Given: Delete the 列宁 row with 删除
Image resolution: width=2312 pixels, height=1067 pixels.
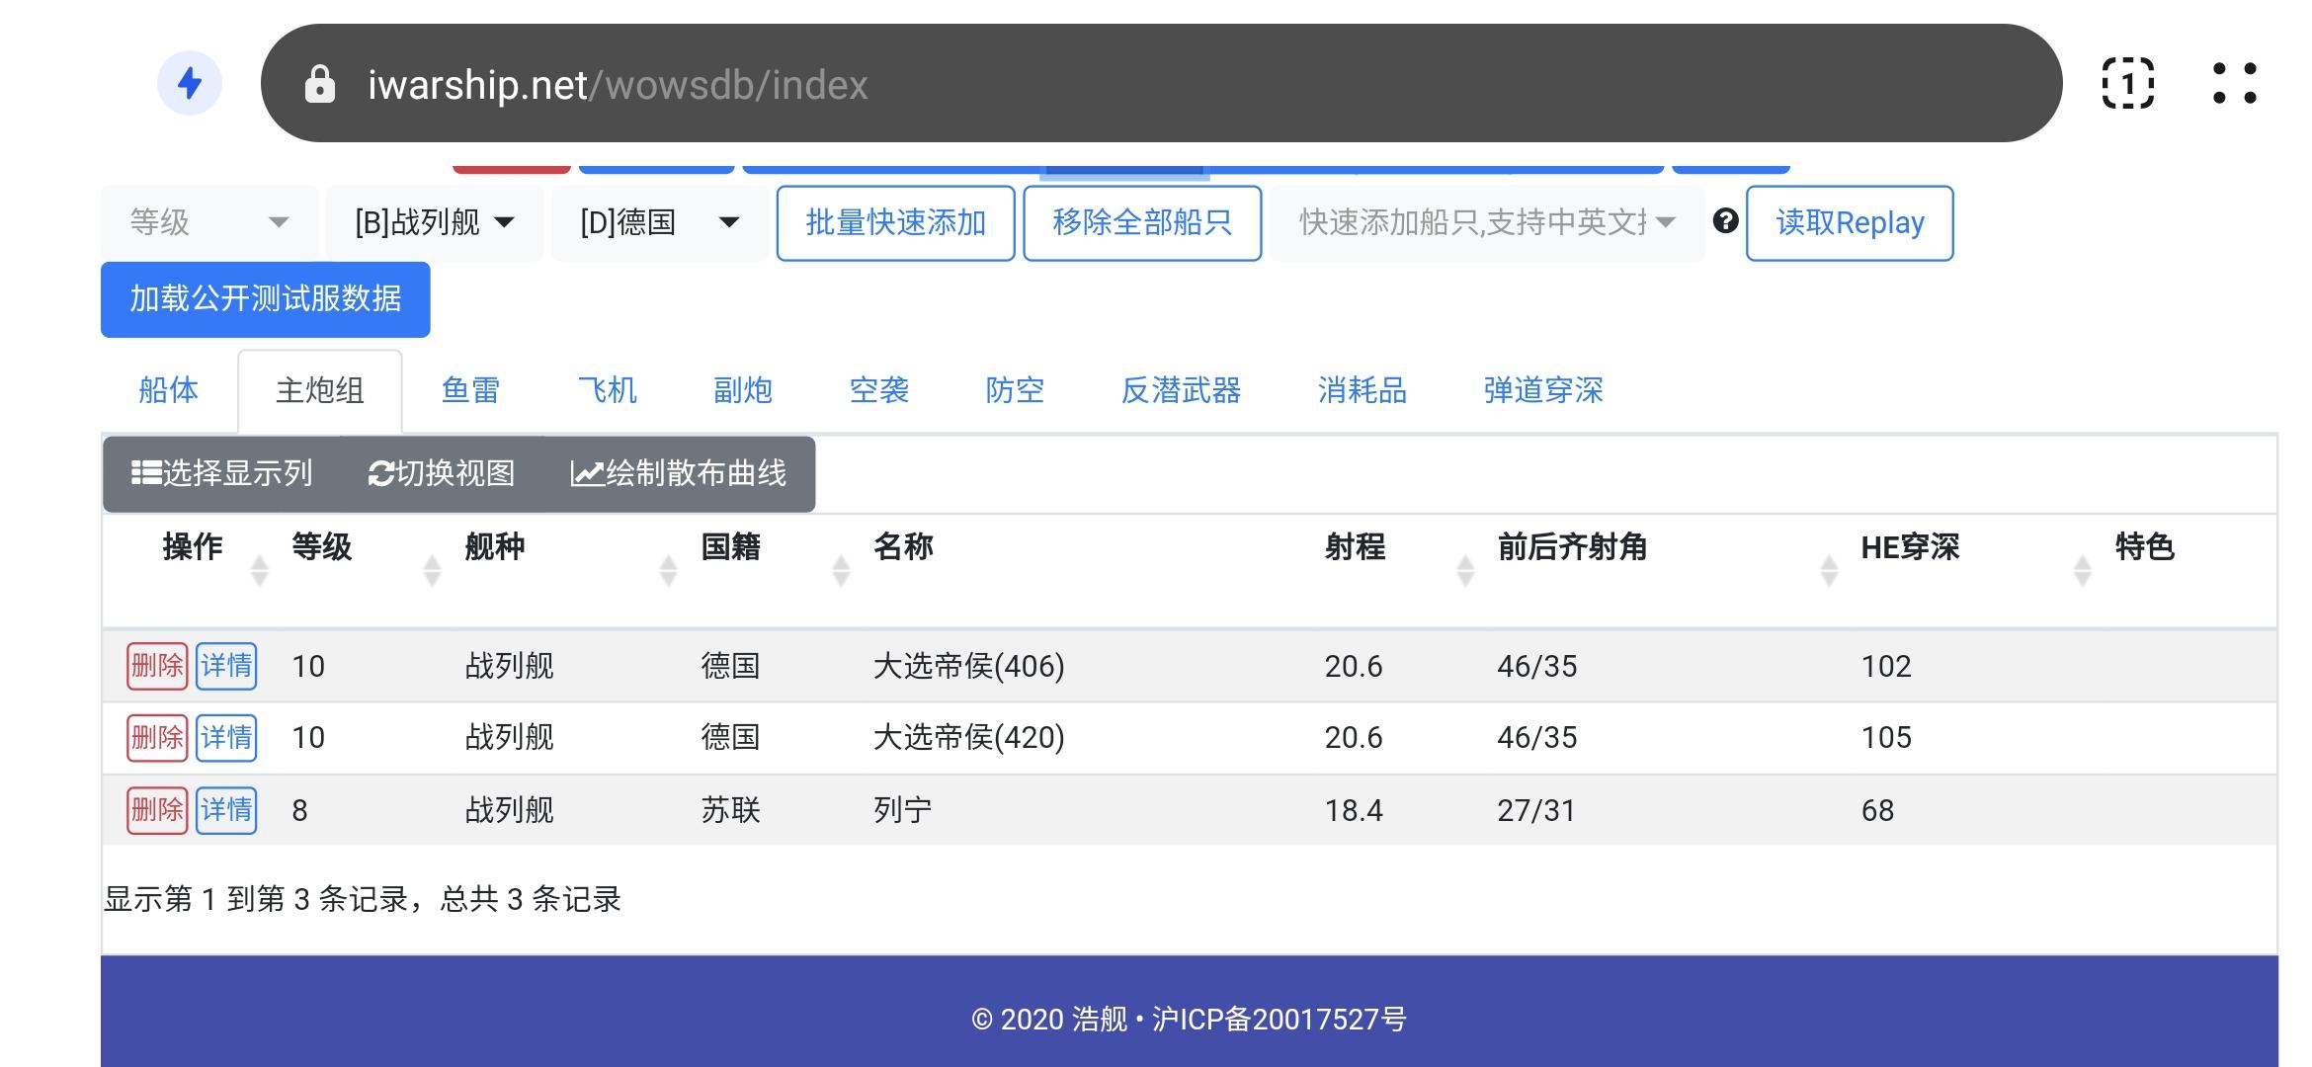Looking at the screenshot, I should pyautogui.click(x=157, y=811).
